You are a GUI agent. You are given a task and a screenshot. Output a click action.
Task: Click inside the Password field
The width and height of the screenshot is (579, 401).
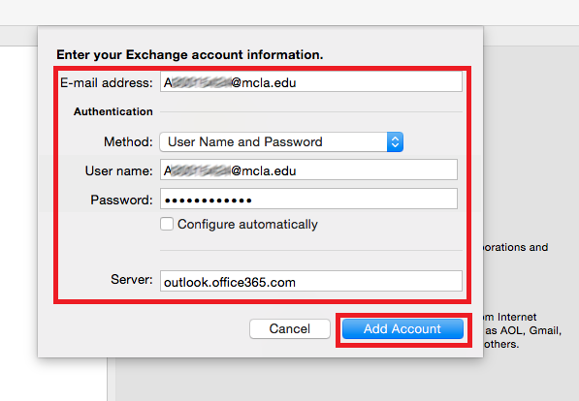(x=308, y=199)
